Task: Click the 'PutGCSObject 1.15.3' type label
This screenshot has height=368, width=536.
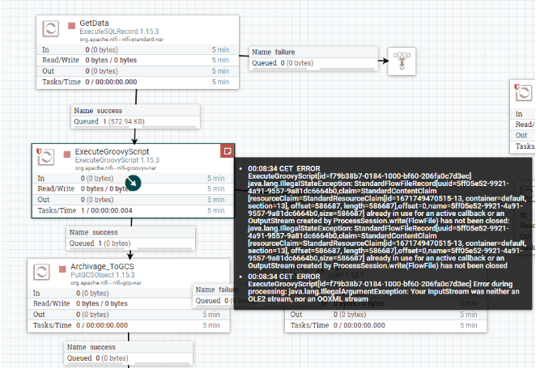Action: click(103, 275)
